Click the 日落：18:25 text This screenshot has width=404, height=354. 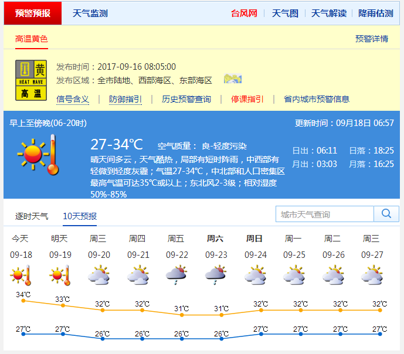pos(372,151)
